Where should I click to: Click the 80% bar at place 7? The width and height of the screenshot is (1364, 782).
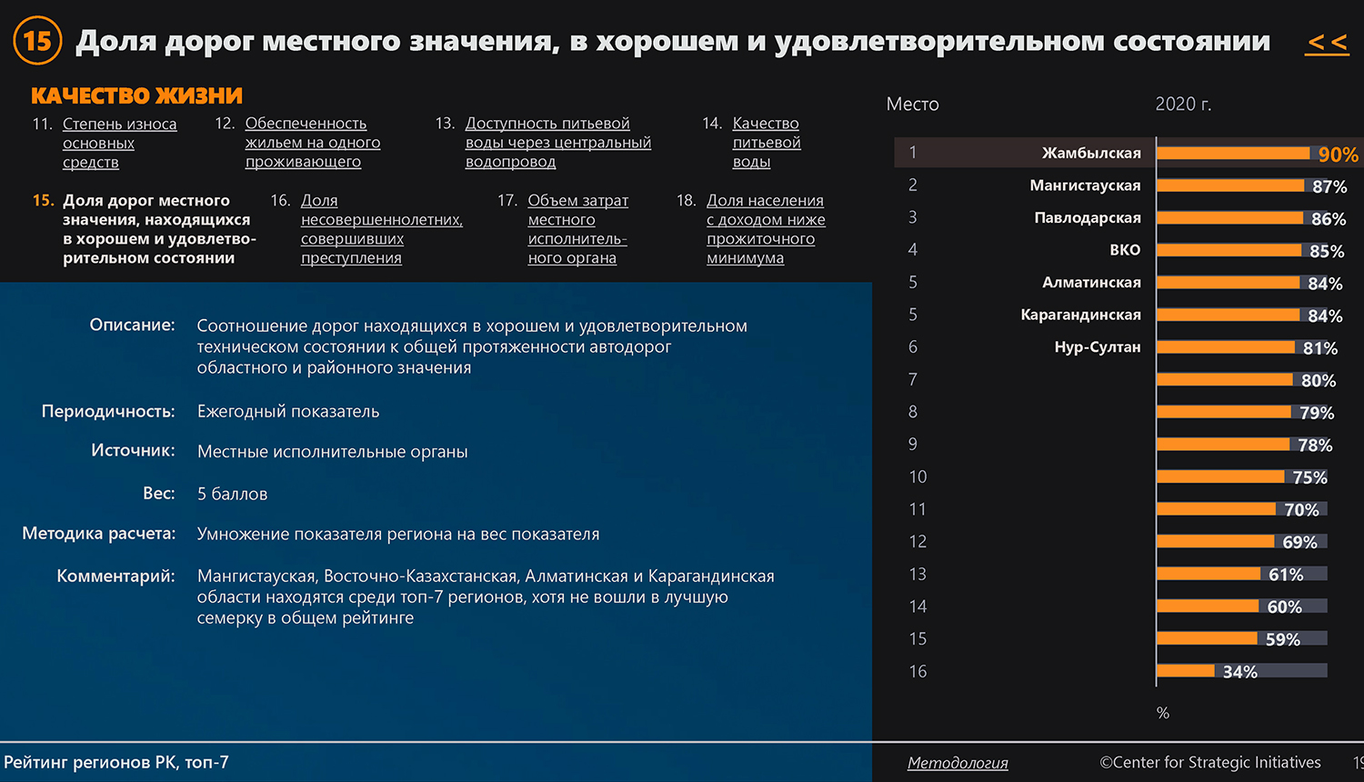(1225, 379)
